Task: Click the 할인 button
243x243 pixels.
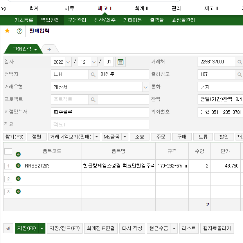Action: pos(224,137)
